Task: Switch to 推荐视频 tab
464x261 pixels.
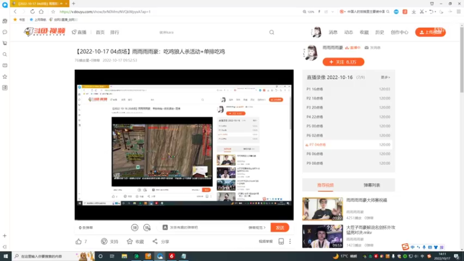Action: point(325,185)
